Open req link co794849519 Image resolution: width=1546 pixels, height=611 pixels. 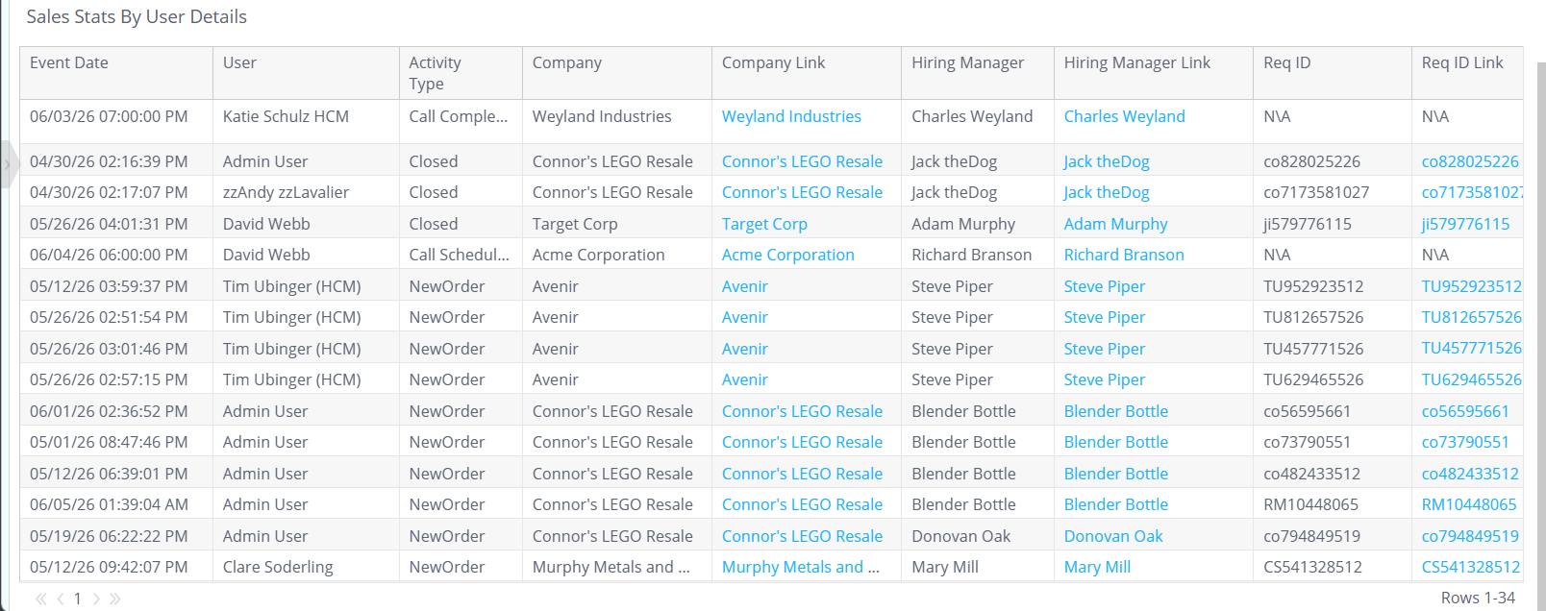(x=1470, y=536)
